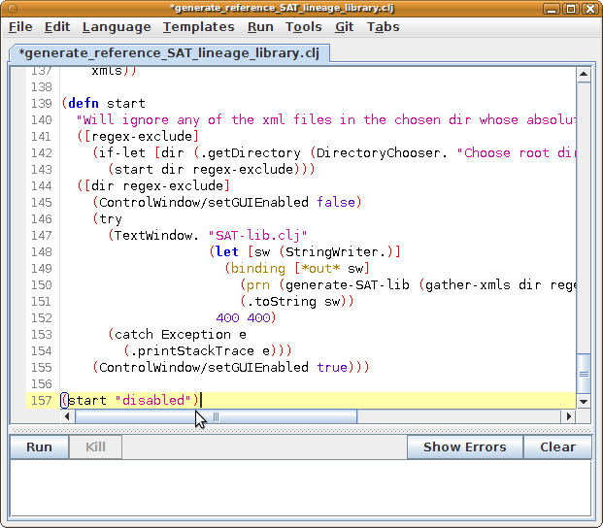
Task: Click the horizontal scrollbar thumb
Action: coord(216,416)
